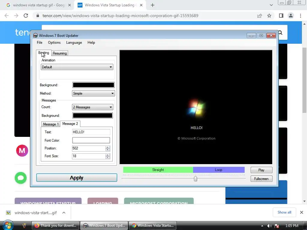Click the Boot Updater title bar icon
The image size is (307, 230).
35,35
